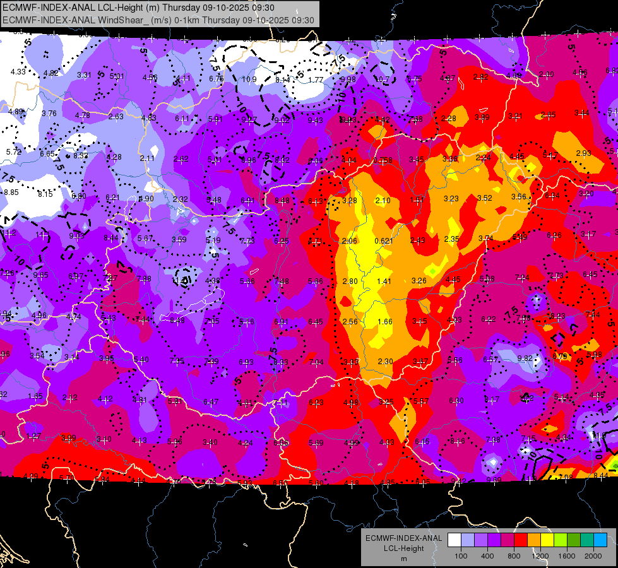Screen dimensions: 618x568
Task: Click the legend label 1200
Action: click(x=540, y=556)
